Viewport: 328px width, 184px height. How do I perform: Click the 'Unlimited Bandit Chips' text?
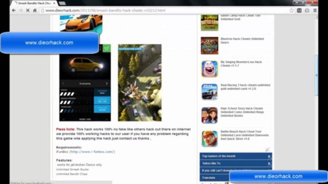(72, 174)
